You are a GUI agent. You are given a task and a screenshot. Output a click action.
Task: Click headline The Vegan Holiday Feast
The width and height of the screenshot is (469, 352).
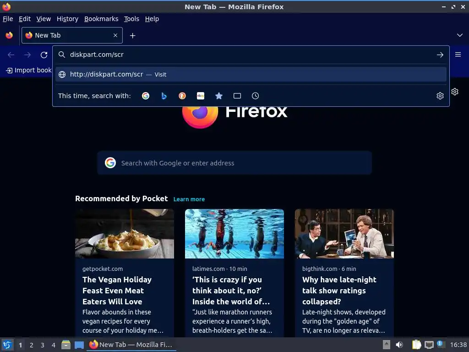(x=117, y=290)
